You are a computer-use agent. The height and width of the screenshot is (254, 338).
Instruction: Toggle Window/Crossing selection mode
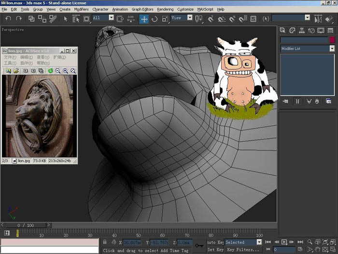(120, 19)
